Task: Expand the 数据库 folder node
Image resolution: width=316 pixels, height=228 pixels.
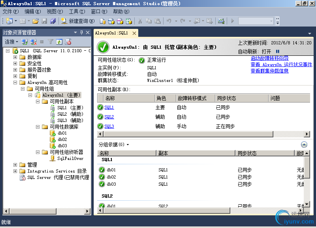Action: (x=15, y=57)
